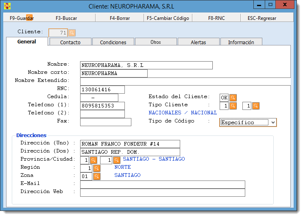The image size is (303, 217).
Task: Click the application icon in title bar
Action: point(7,6)
